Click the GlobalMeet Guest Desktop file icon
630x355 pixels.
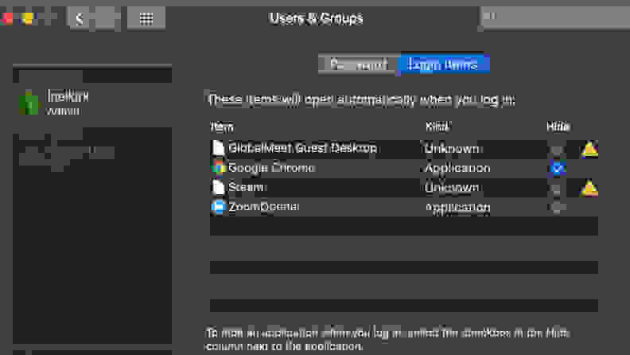[218, 148]
